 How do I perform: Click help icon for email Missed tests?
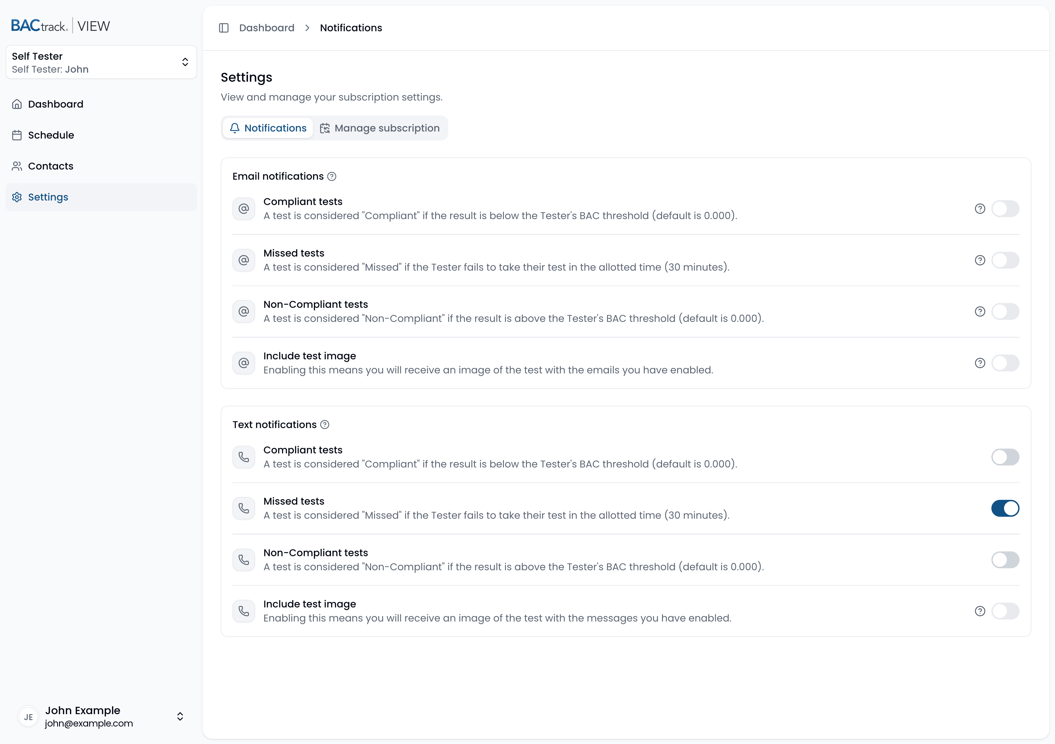pos(980,260)
